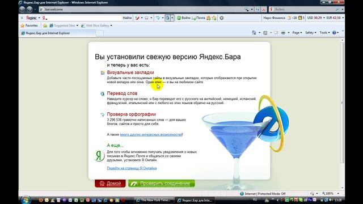The height and width of the screenshot is (204, 363).
Task: Open a new blank tab button
Action: [x=100, y=33]
